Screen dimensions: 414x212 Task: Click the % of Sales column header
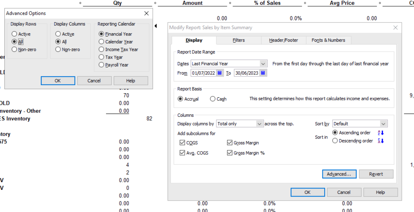(267, 3)
